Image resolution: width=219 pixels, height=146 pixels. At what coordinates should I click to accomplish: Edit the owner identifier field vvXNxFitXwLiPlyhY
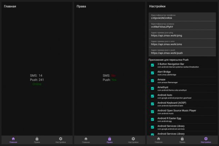pyautogui.click(x=182, y=26)
